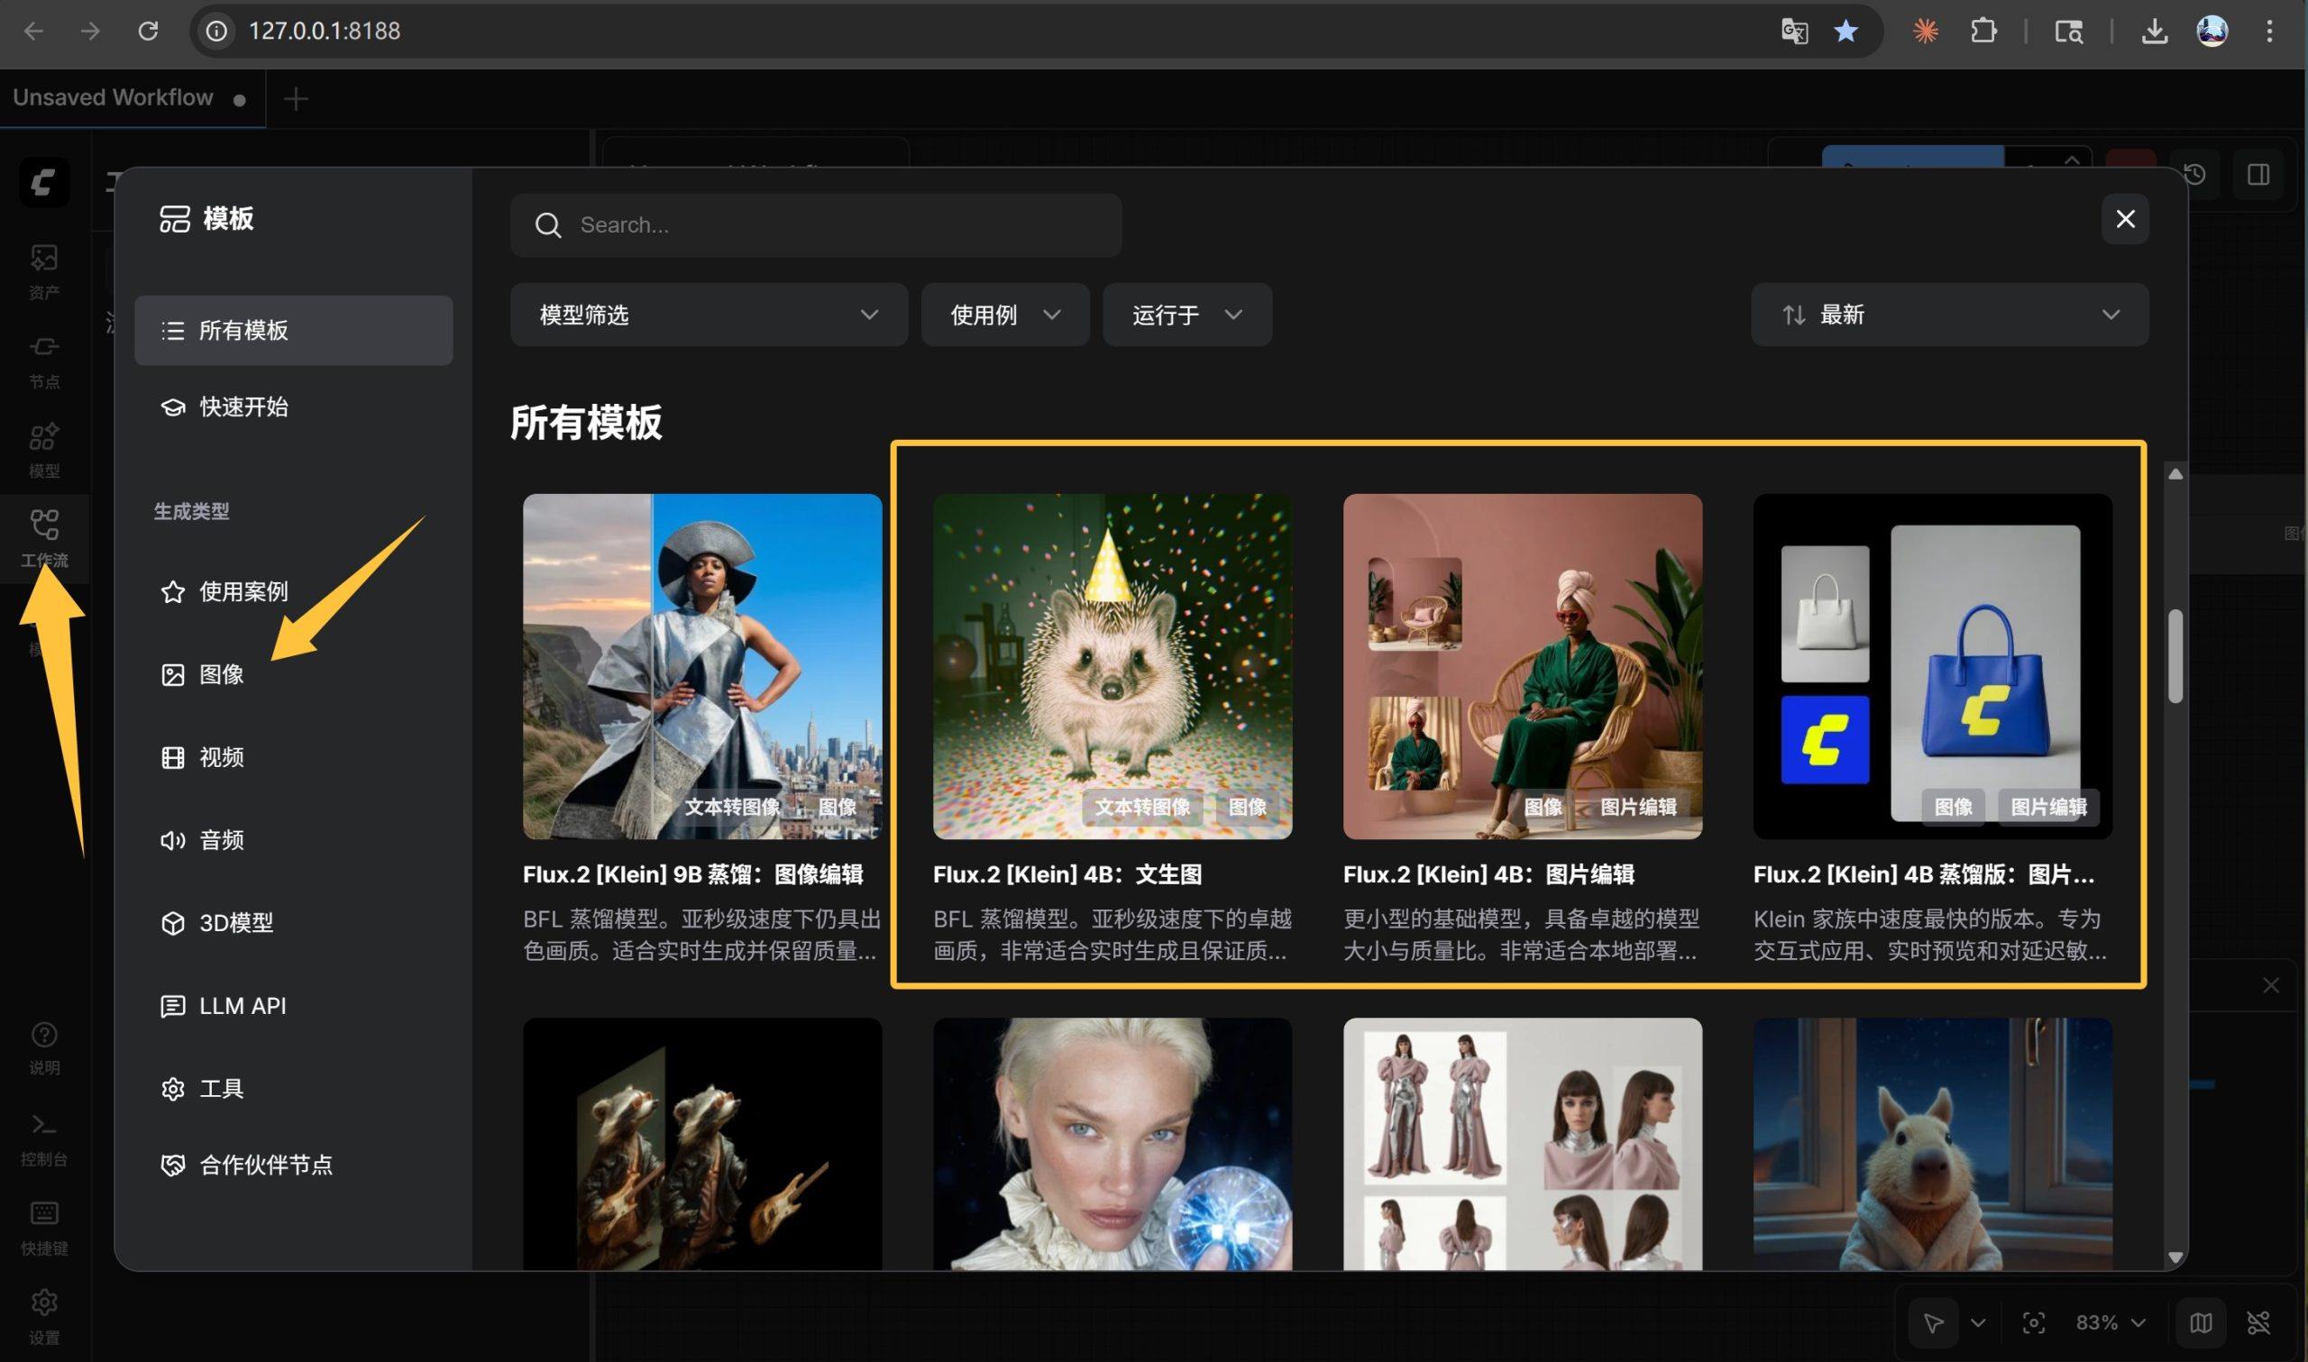The height and width of the screenshot is (1362, 2308).
Task: Close the templates dialog with X
Action: 2125,219
